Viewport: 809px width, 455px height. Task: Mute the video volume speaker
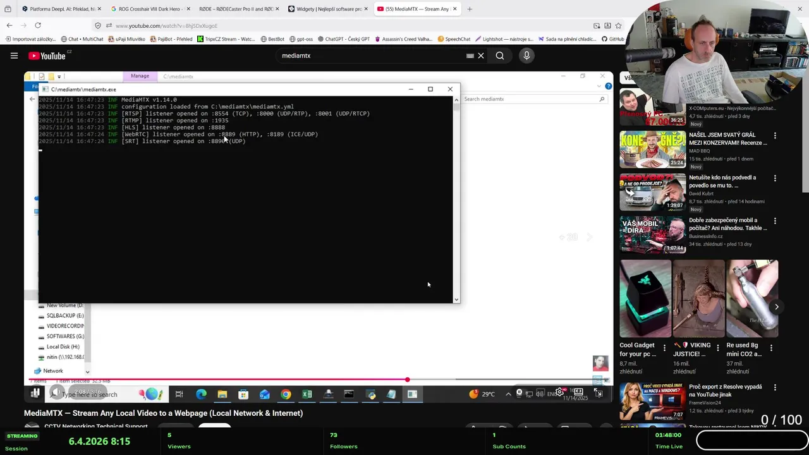(56, 392)
